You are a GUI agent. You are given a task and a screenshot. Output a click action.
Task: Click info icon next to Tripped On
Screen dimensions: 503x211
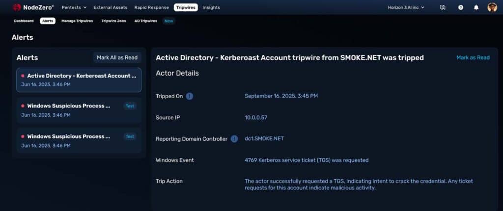[190, 96]
